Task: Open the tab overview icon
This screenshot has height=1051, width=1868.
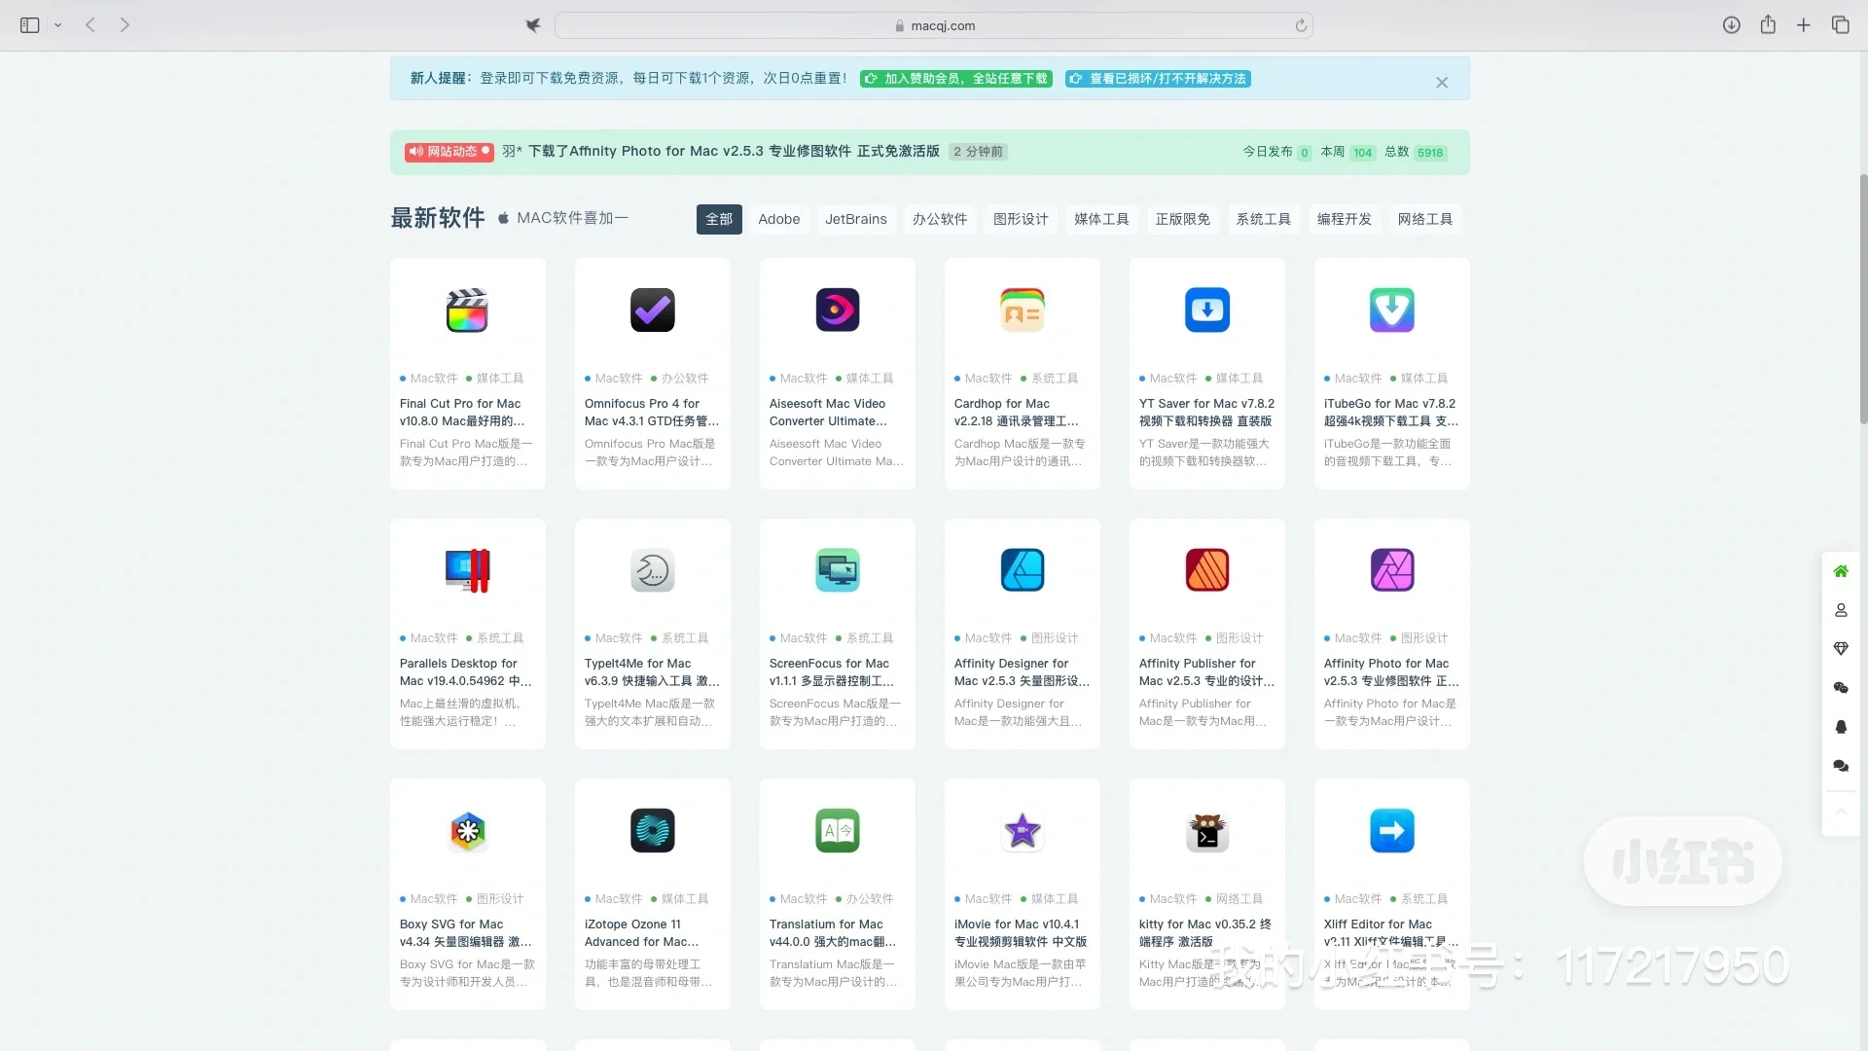Action: pyautogui.click(x=1842, y=25)
